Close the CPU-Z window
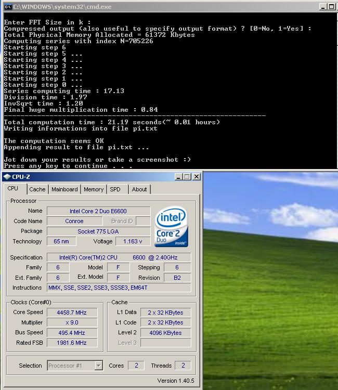 (x=196, y=177)
